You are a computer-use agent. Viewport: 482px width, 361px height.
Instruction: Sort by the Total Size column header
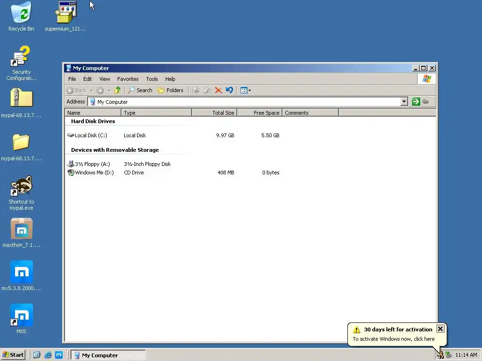pyautogui.click(x=215, y=113)
